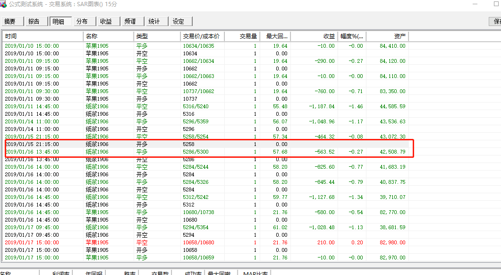The height and width of the screenshot is (275, 501).
Task: Sort by the 收益 column header
Action: pyautogui.click(x=314, y=36)
